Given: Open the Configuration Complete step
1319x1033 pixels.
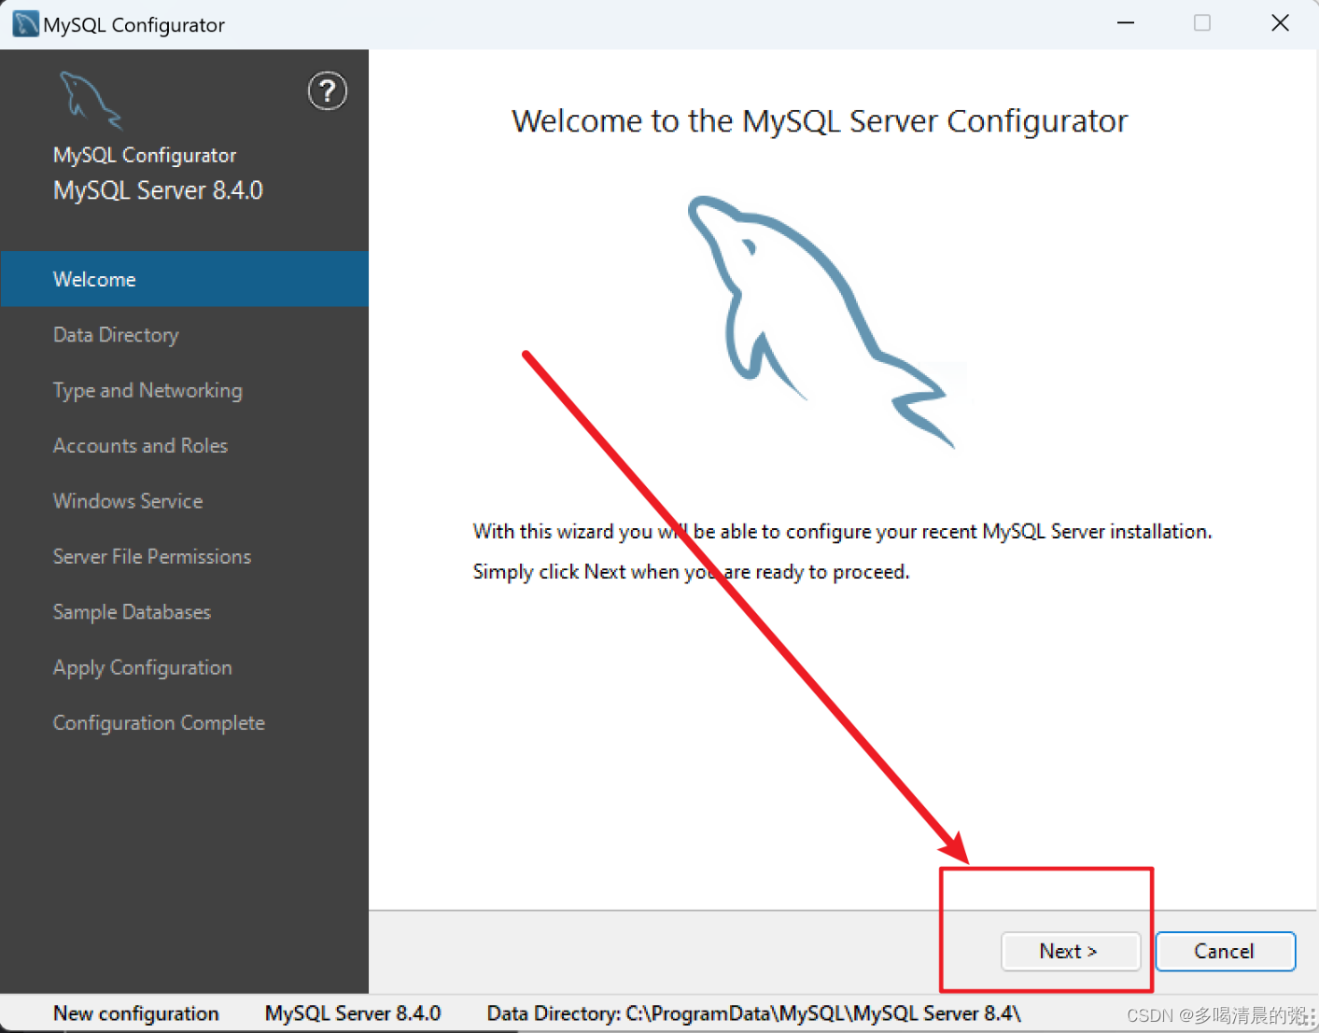Looking at the screenshot, I should click(x=185, y=723).
